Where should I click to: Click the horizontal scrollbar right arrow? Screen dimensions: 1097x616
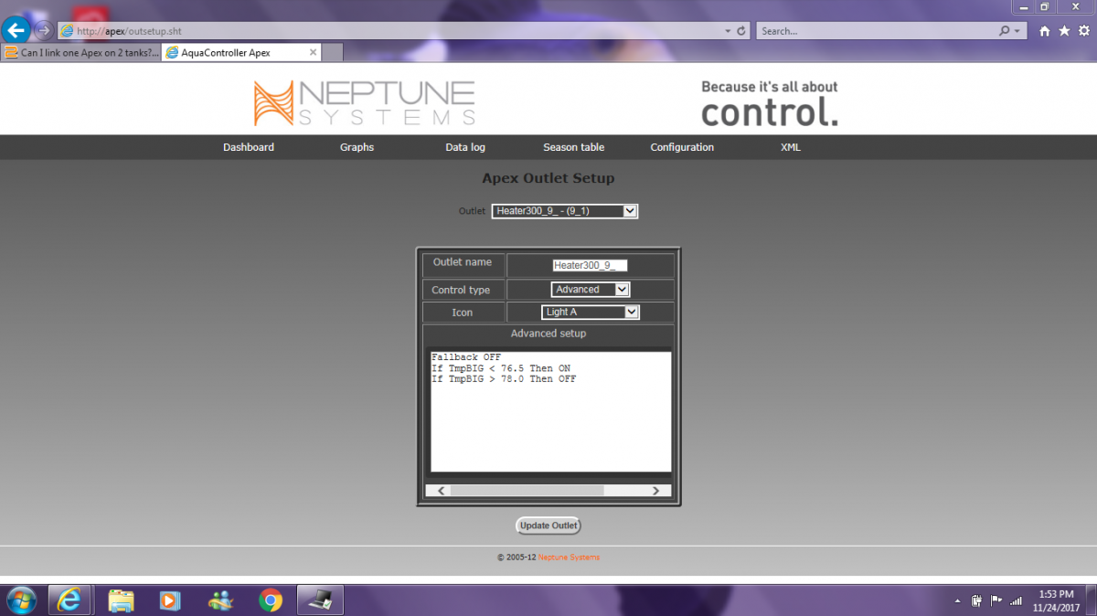click(x=655, y=491)
